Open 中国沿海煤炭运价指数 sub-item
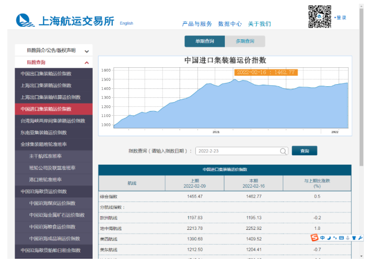Image resolution: width=367 pixels, height=263 pixels. (x=54, y=204)
